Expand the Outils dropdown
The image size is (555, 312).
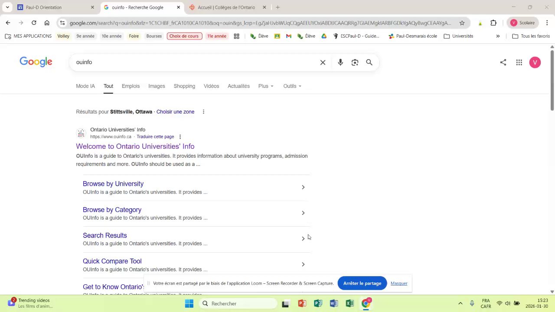(292, 86)
